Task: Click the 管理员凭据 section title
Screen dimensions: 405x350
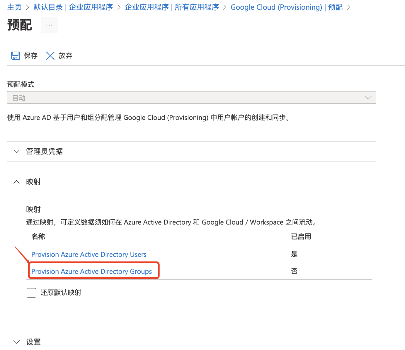Action: click(45, 152)
